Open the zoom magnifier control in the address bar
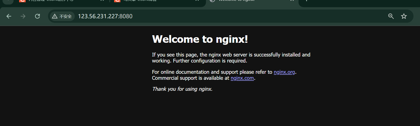This screenshot has width=420, height=126. pyautogui.click(x=391, y=16)
